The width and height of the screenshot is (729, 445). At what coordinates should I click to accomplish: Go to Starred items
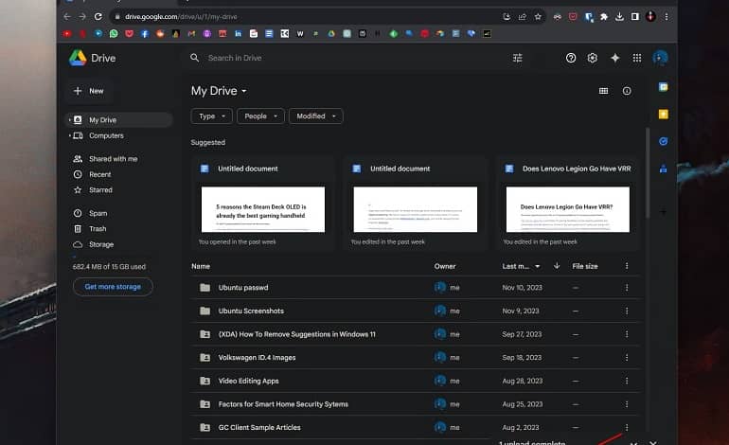(100, 190)
